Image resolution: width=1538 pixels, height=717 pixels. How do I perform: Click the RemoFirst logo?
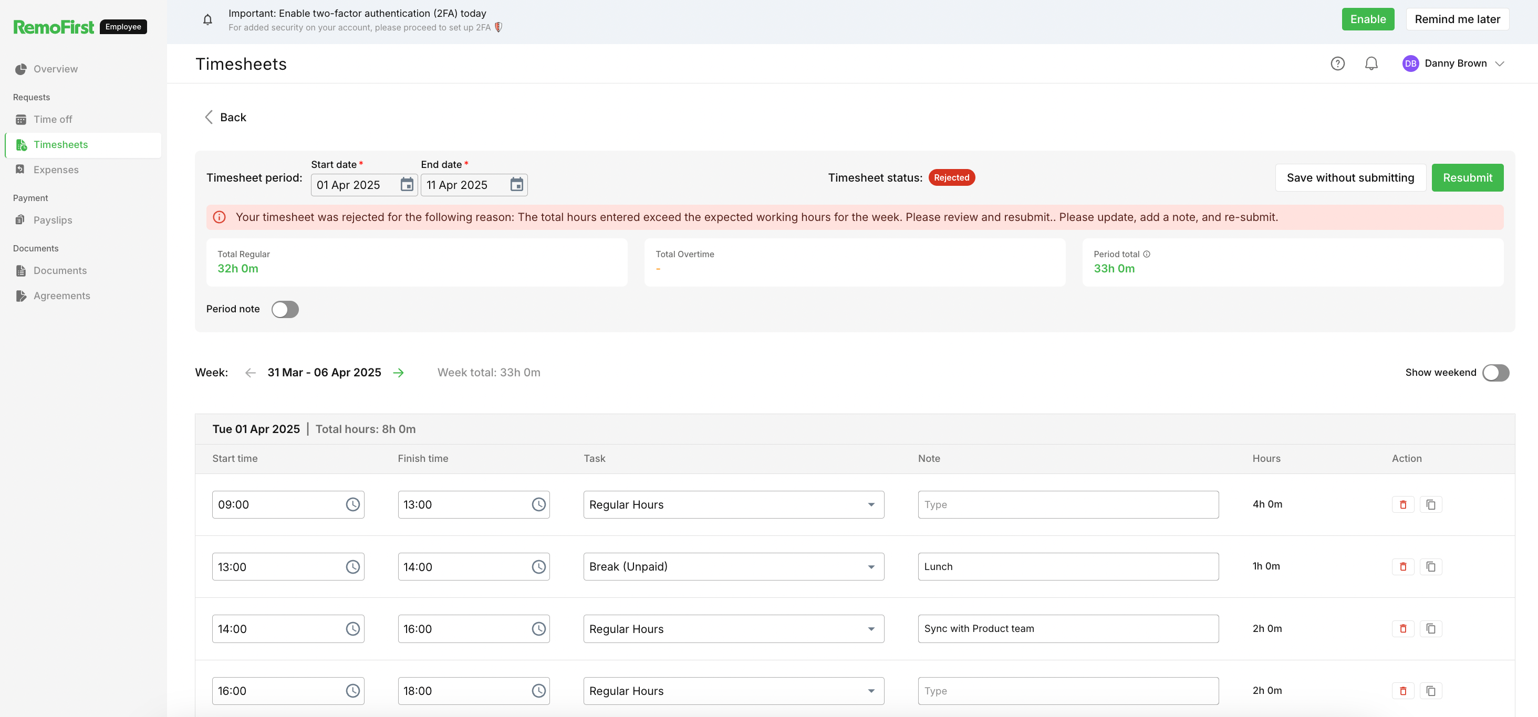pyautogui.click(x=54, y=27)
